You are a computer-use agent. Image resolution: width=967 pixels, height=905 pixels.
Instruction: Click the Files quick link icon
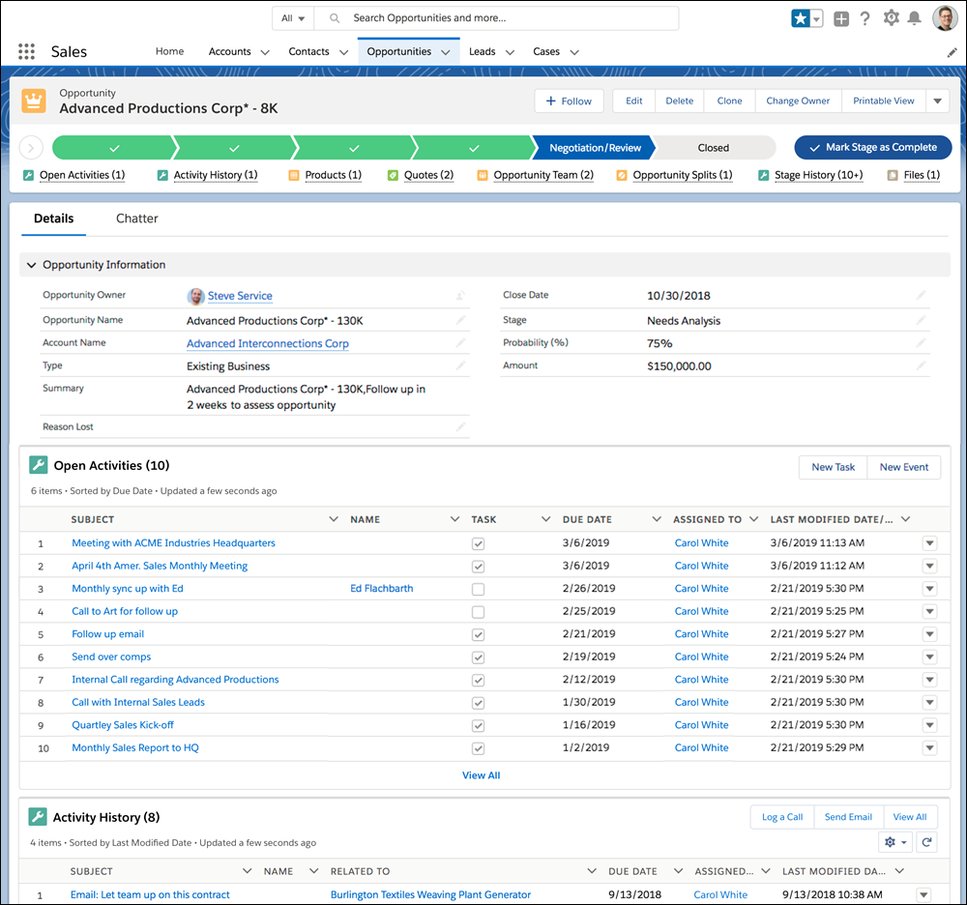tap(893, 175)
